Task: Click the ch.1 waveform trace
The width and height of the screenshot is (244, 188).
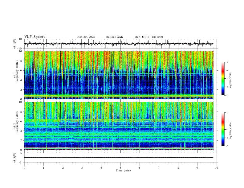Action: click(x=119, y=44)
